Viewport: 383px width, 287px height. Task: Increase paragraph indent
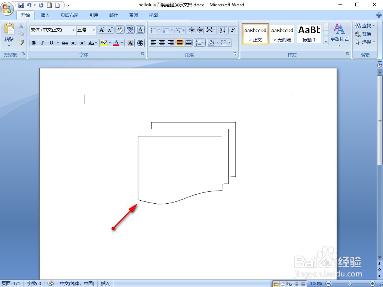[200, 30]
